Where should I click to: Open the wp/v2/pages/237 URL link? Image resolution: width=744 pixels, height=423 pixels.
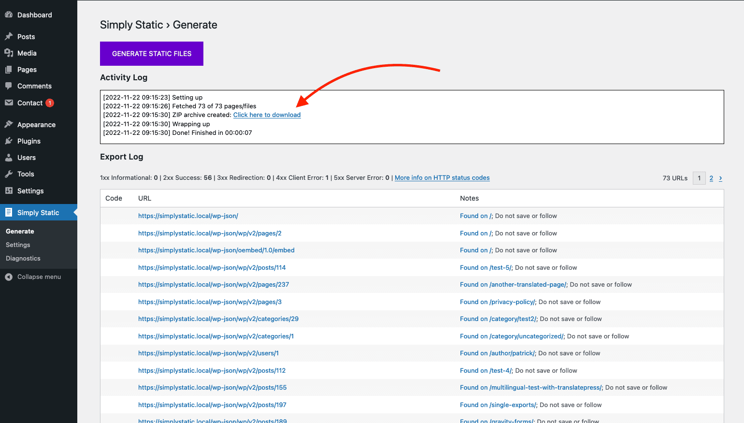tap(214, 285)
